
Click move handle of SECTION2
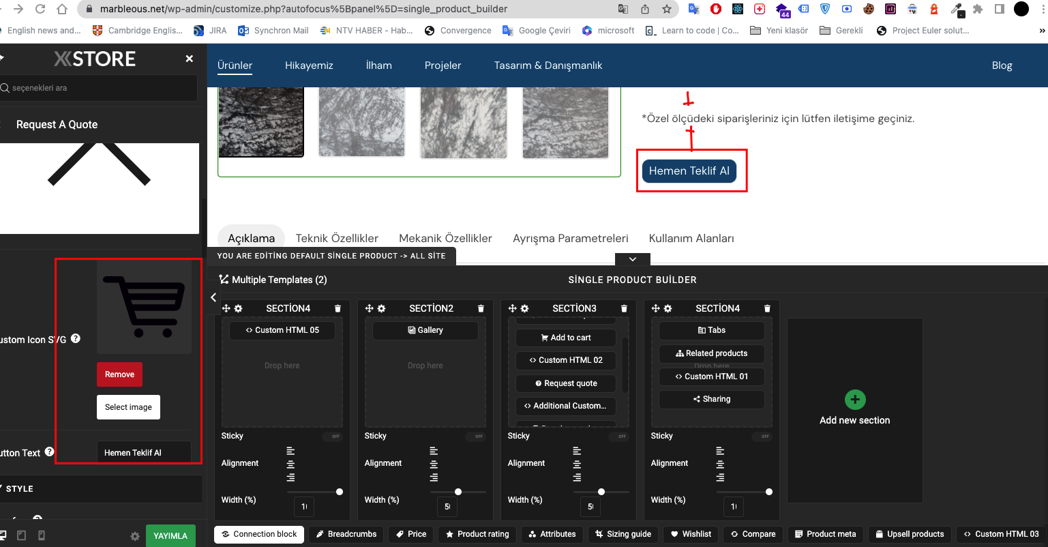pyautogui.click(x=369, y=308)
